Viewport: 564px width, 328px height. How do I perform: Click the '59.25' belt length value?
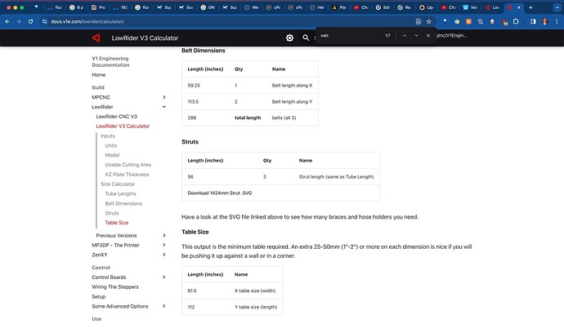[194, 86]
